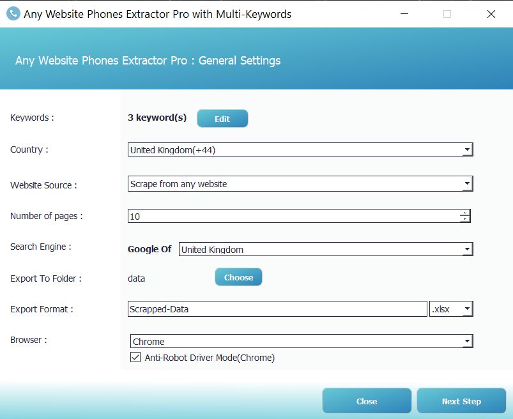Proceed with the Next Step button
This screenshot has width=513, height=419.
(461, 401)
